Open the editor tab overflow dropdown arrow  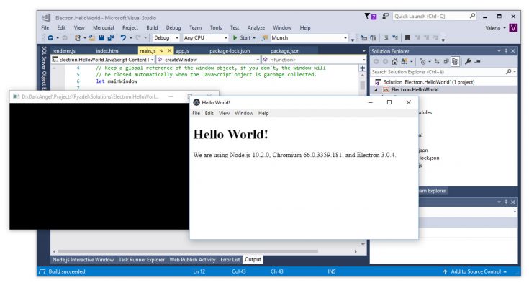[x=363, y=51]
